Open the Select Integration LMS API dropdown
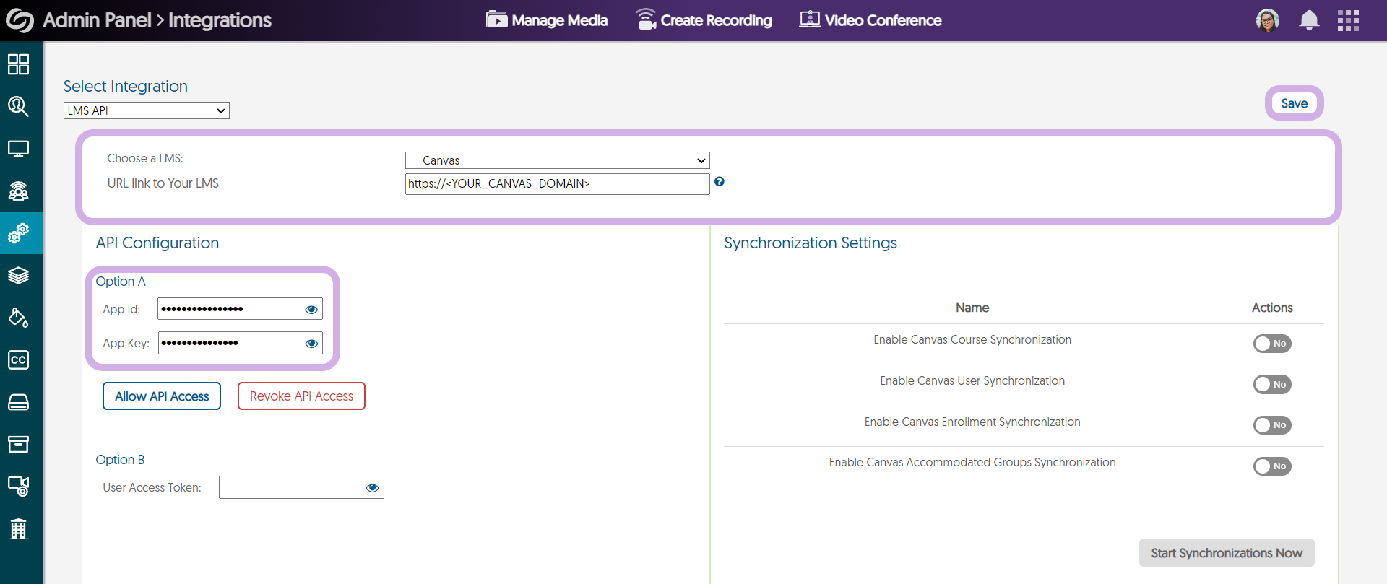The height and width of the screenshot is (584, 1387). 147,110
